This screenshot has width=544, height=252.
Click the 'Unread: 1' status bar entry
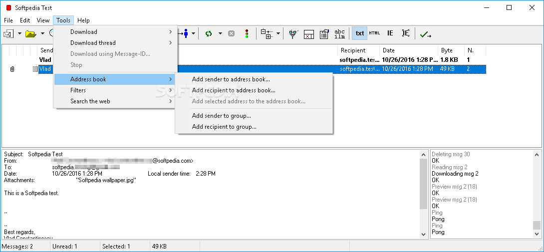(64, 247)
